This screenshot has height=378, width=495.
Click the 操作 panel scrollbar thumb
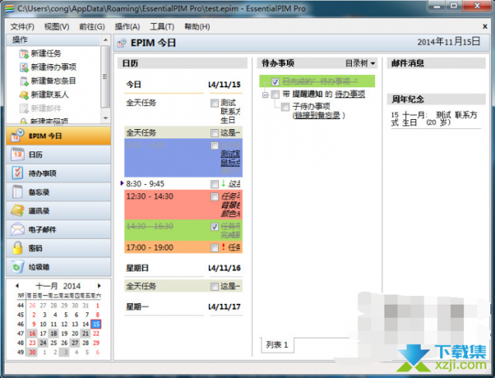pyautogui.click(x=105, y=77)
